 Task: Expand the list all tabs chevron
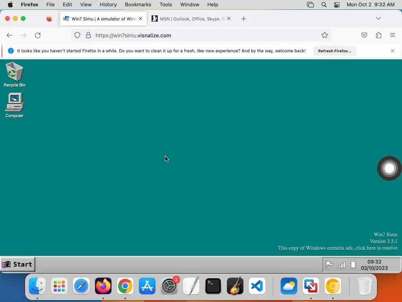click(x=378, y=18)
